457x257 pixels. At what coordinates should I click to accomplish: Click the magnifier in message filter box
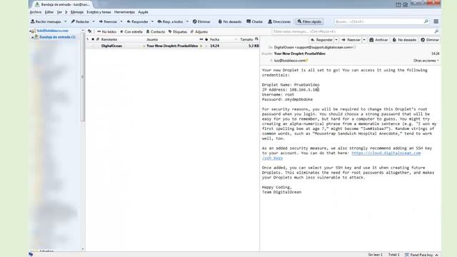[x=436, y=31]
